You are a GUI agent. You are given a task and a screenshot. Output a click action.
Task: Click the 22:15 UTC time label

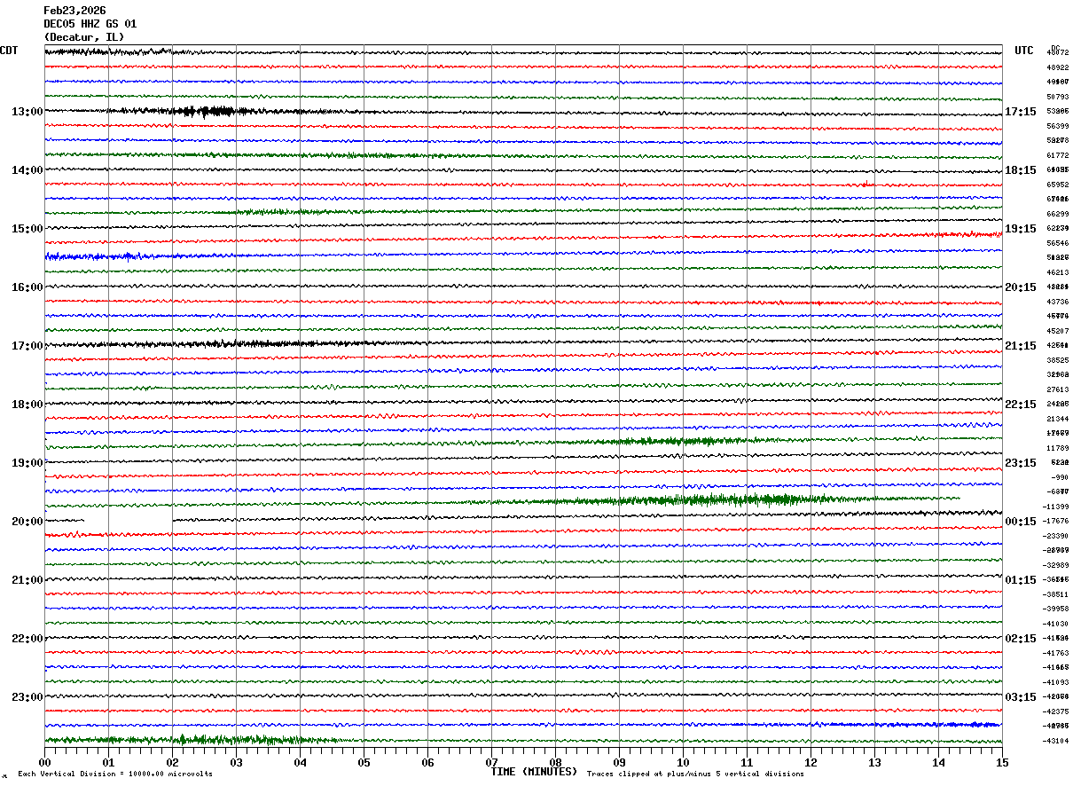[x=1021, y=405]
